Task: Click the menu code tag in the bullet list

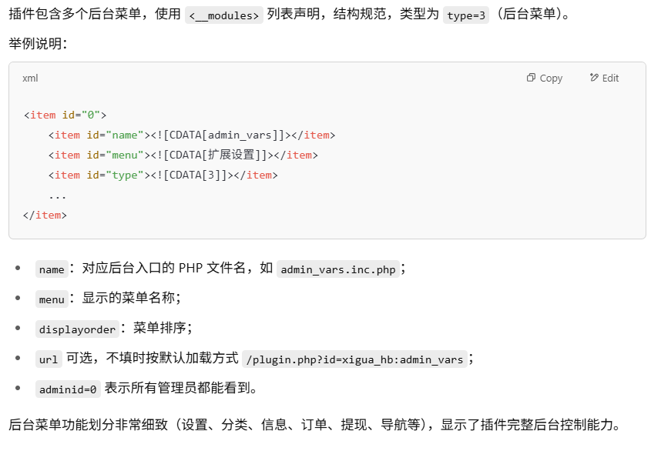Action: click(x=52, y=299)
